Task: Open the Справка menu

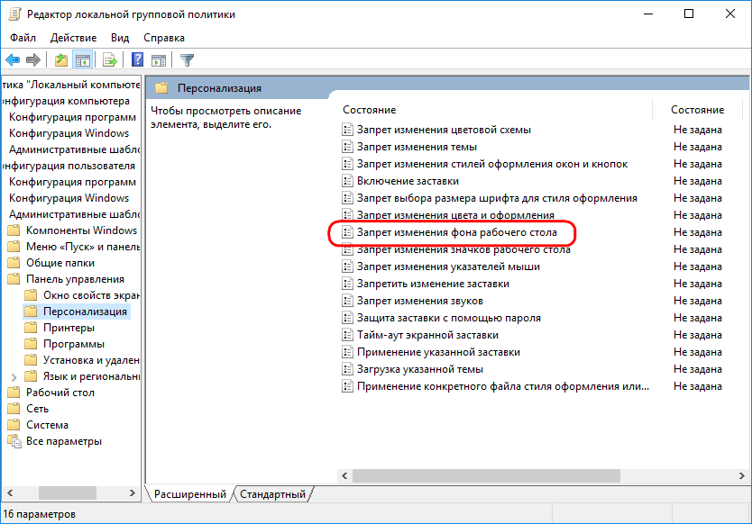Action: pos(164,38)
